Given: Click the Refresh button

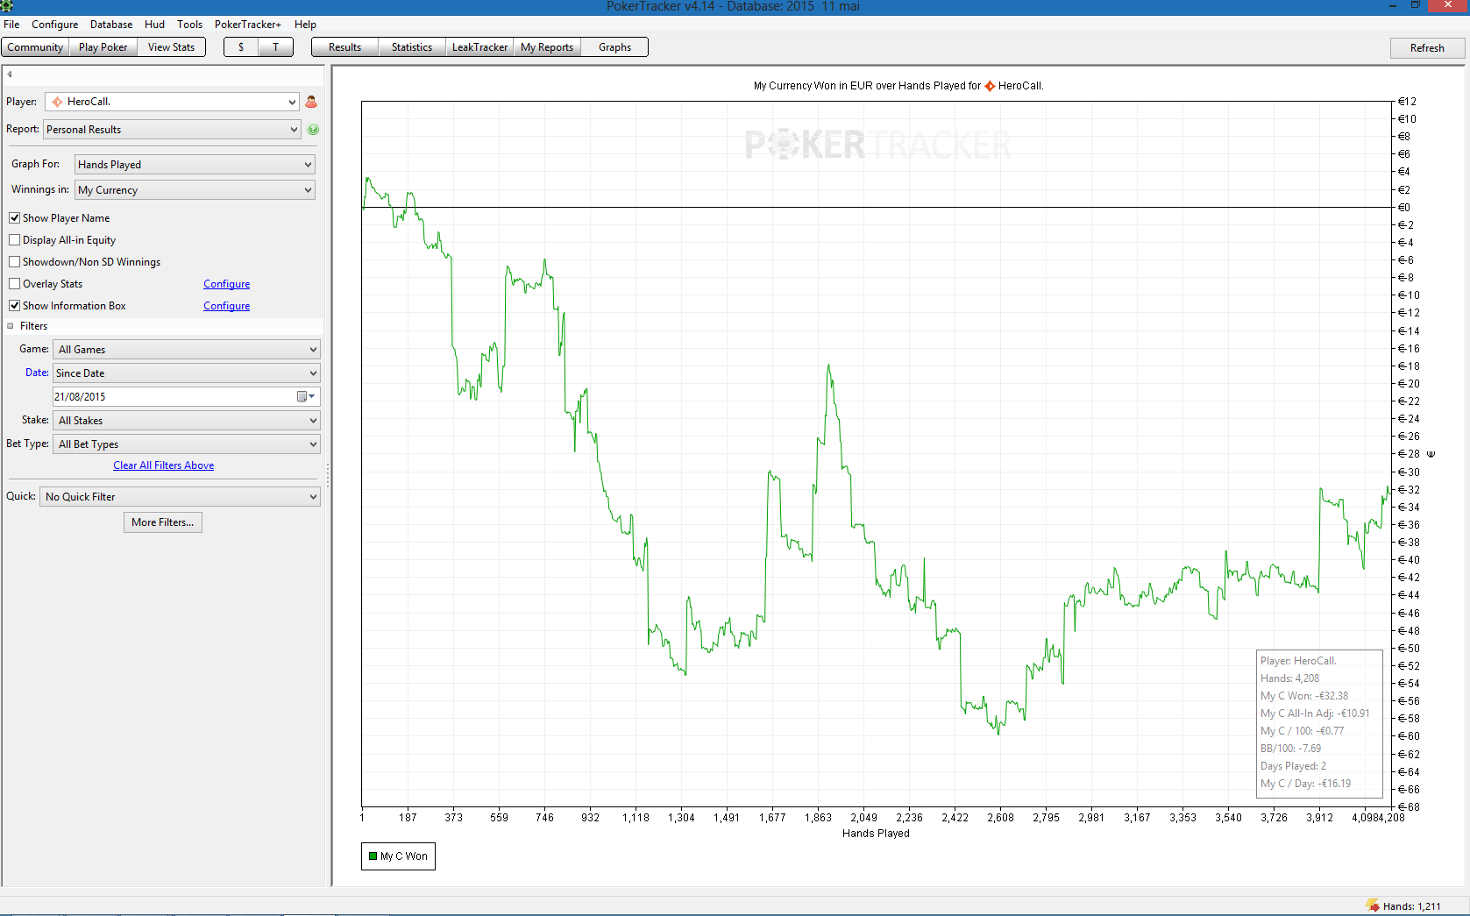Looking at the screenshot, I should 1427,48.
